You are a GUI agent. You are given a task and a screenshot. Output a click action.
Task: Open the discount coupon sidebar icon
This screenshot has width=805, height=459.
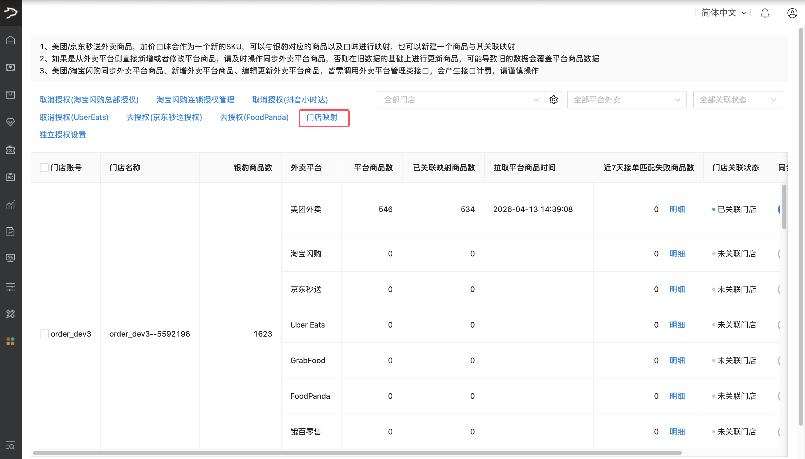[10, 150]
